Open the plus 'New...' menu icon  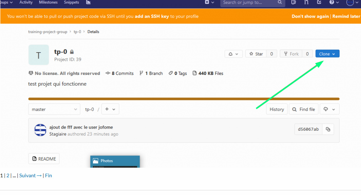pyautogui.click(x=209, y=2)
